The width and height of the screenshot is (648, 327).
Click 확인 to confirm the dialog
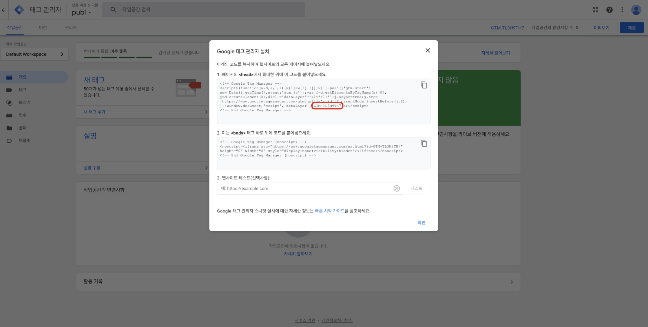(x=421, y=222)
